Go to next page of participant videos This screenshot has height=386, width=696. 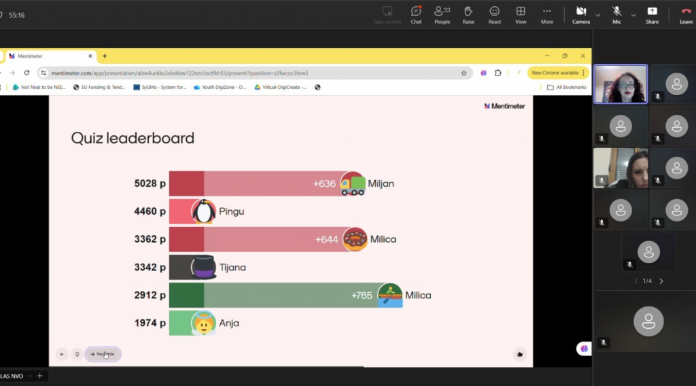(x=661, y=281)
